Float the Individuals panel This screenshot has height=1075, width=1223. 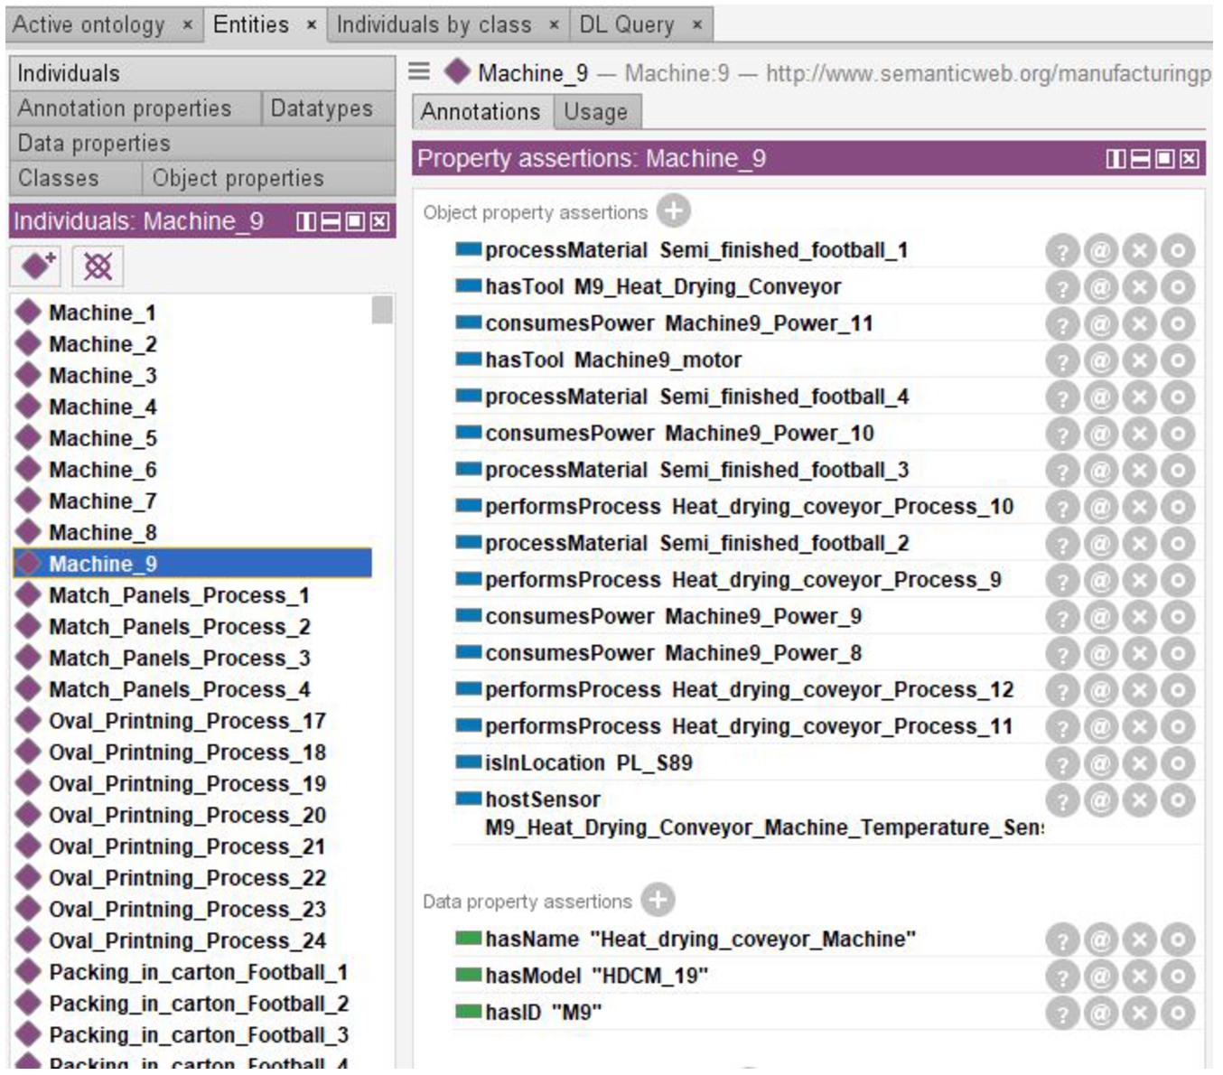click(x=355, y=221)
